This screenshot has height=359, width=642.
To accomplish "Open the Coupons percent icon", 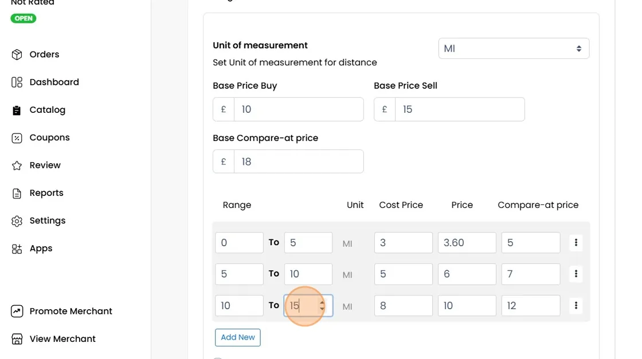I will 17,138.
